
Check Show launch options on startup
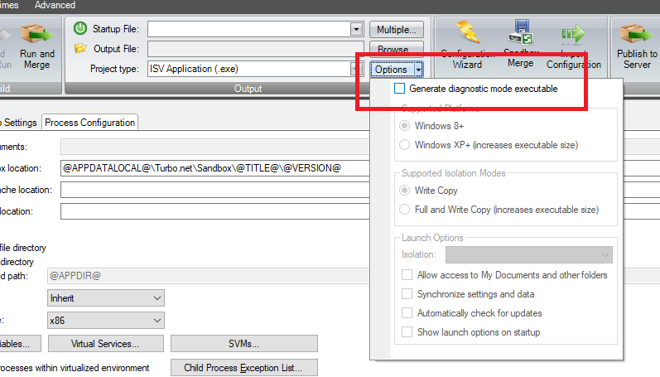click(x=407, y=332)
